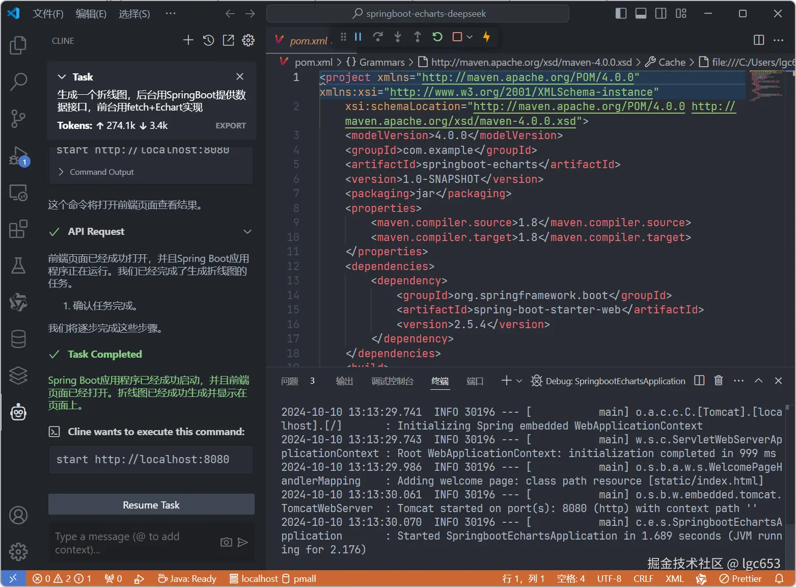Open the Cline robot icon view
Image resolution: width=796 pixels, height=587 pixels.
[x=18, y=412]
